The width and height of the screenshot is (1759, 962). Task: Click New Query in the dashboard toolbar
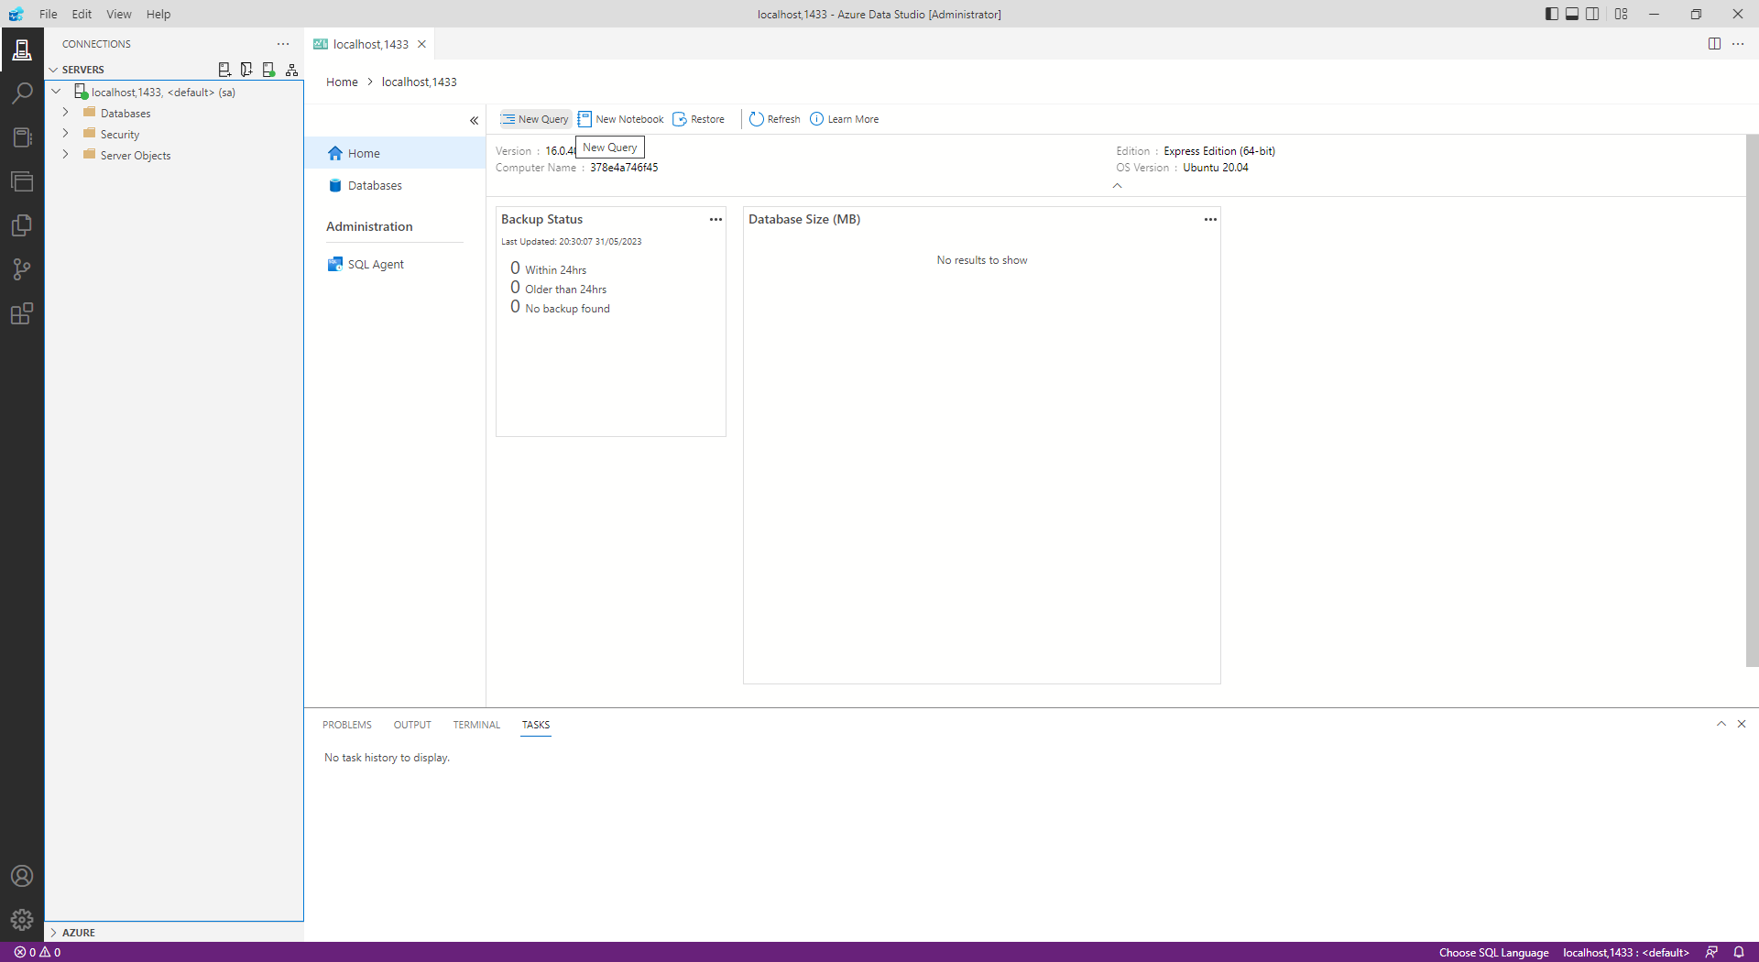535,119
